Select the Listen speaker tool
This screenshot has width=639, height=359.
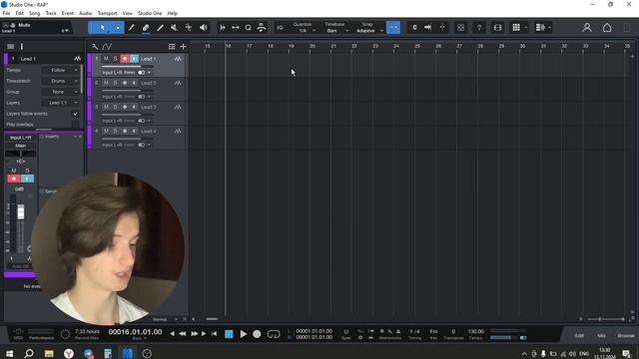pos(203,28)
